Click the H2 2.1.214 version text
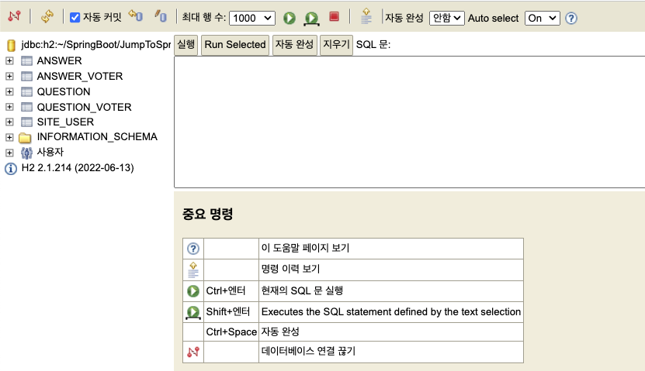Viewport: 645px width, 371px height. coord(78,168)
